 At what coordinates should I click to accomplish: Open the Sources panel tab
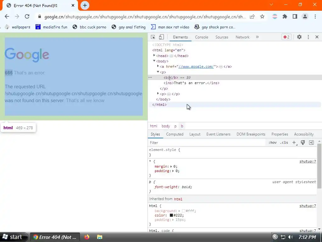point(222,37)
